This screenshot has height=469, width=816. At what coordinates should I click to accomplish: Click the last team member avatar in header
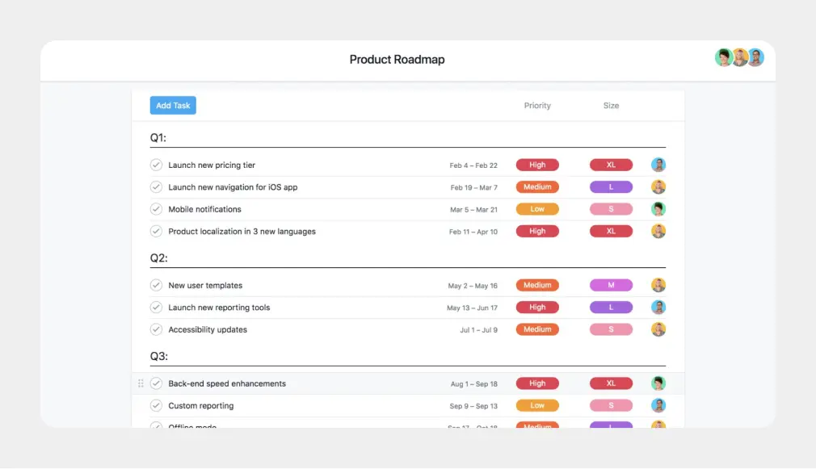click(x=755, y=57)
